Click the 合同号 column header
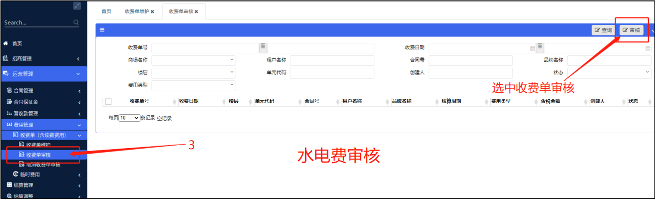 [312, 101]
